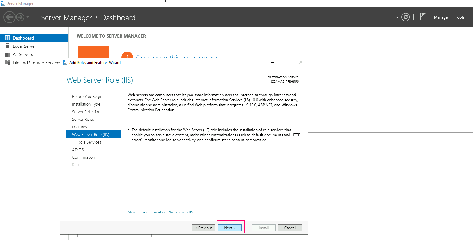
Task: Click WELCOME TO SERVER MANAGER heading
Action: 111,36
